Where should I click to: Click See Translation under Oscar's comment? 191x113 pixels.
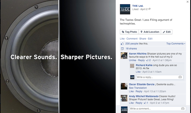click(x=138, y=88)
